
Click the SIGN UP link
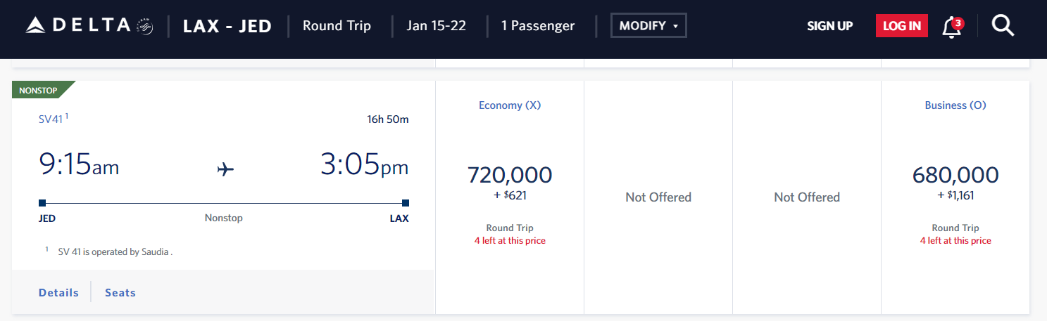pyautogui.click(x=829, y=26)
